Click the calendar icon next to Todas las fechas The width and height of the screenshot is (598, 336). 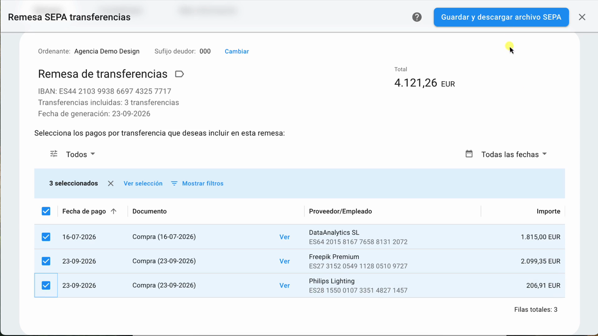point(469,154)
